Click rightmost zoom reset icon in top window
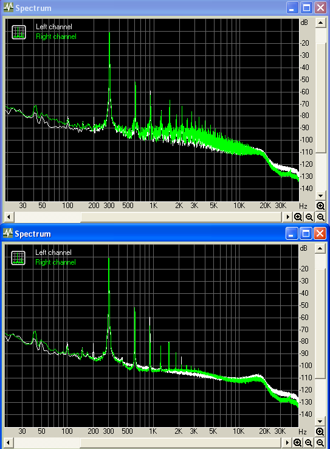This screenshot has width=330, height=449. click(x=321, y=217)
